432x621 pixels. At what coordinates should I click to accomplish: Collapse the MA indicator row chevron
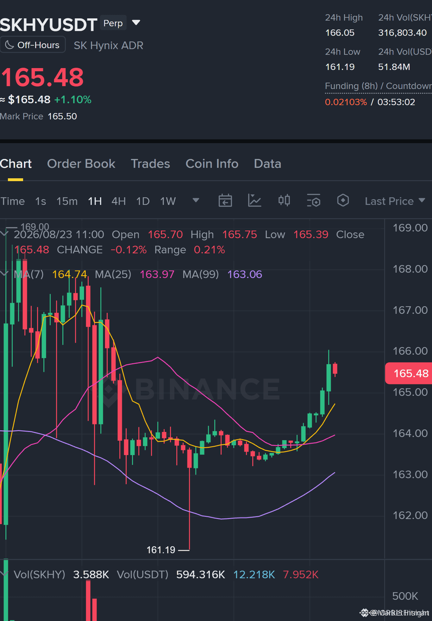point(4,274)
